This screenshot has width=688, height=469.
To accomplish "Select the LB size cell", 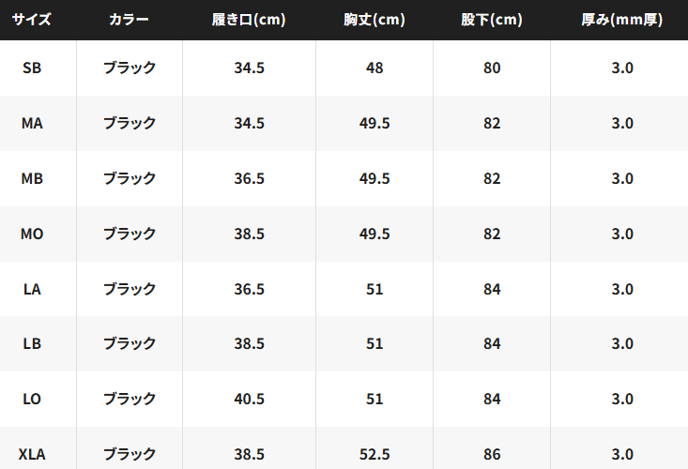I will (x=32, y=343).
